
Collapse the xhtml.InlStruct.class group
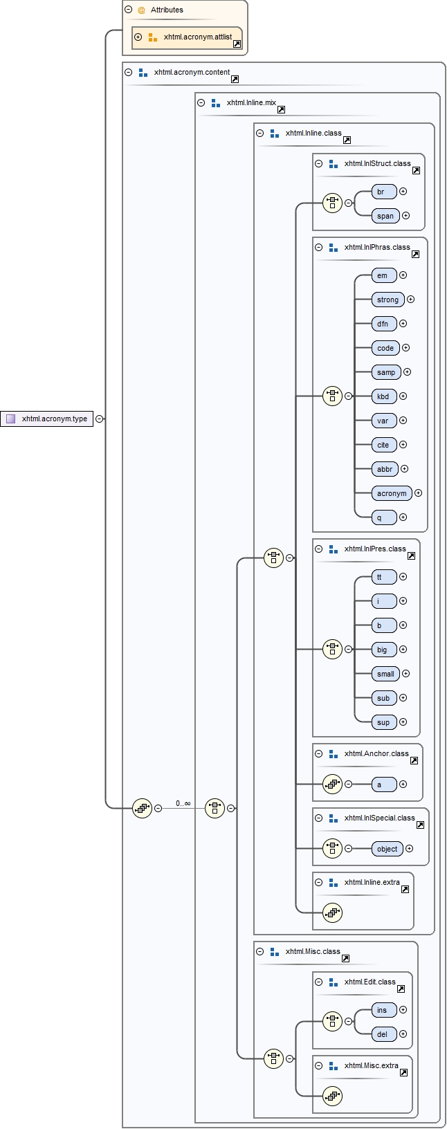[x=318, y=163]
